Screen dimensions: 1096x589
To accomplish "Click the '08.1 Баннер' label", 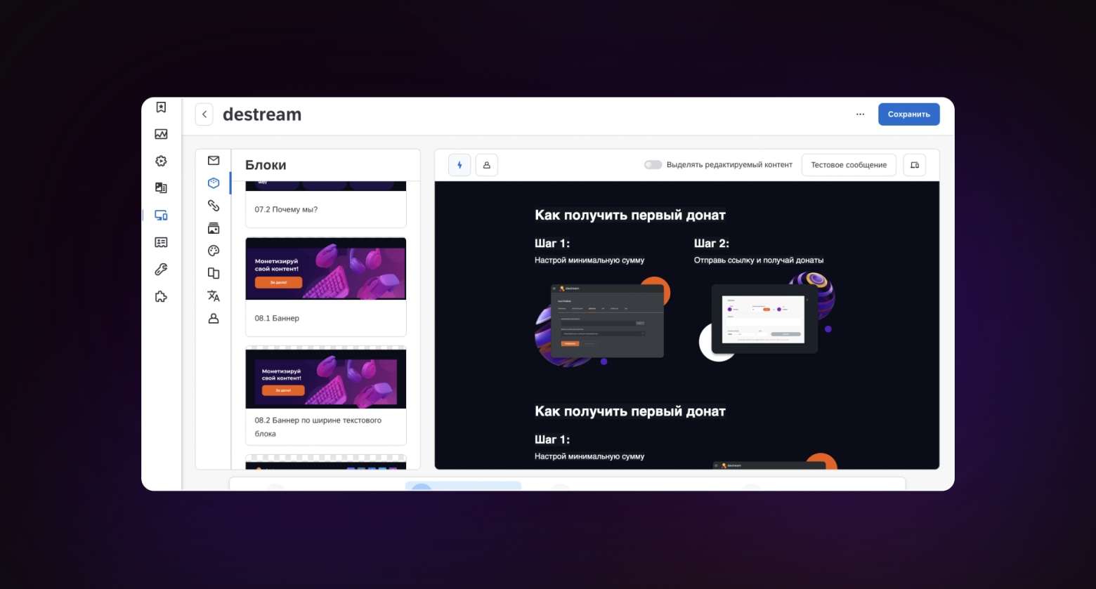I will pyautogui.click(x=277, y=318).
